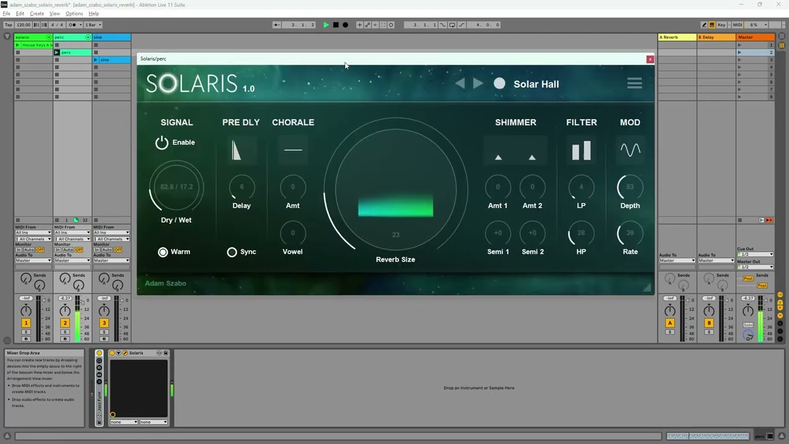Click the round dot beside Solar Hall
This screenshot has width=789, height=444.
point(499,83)
